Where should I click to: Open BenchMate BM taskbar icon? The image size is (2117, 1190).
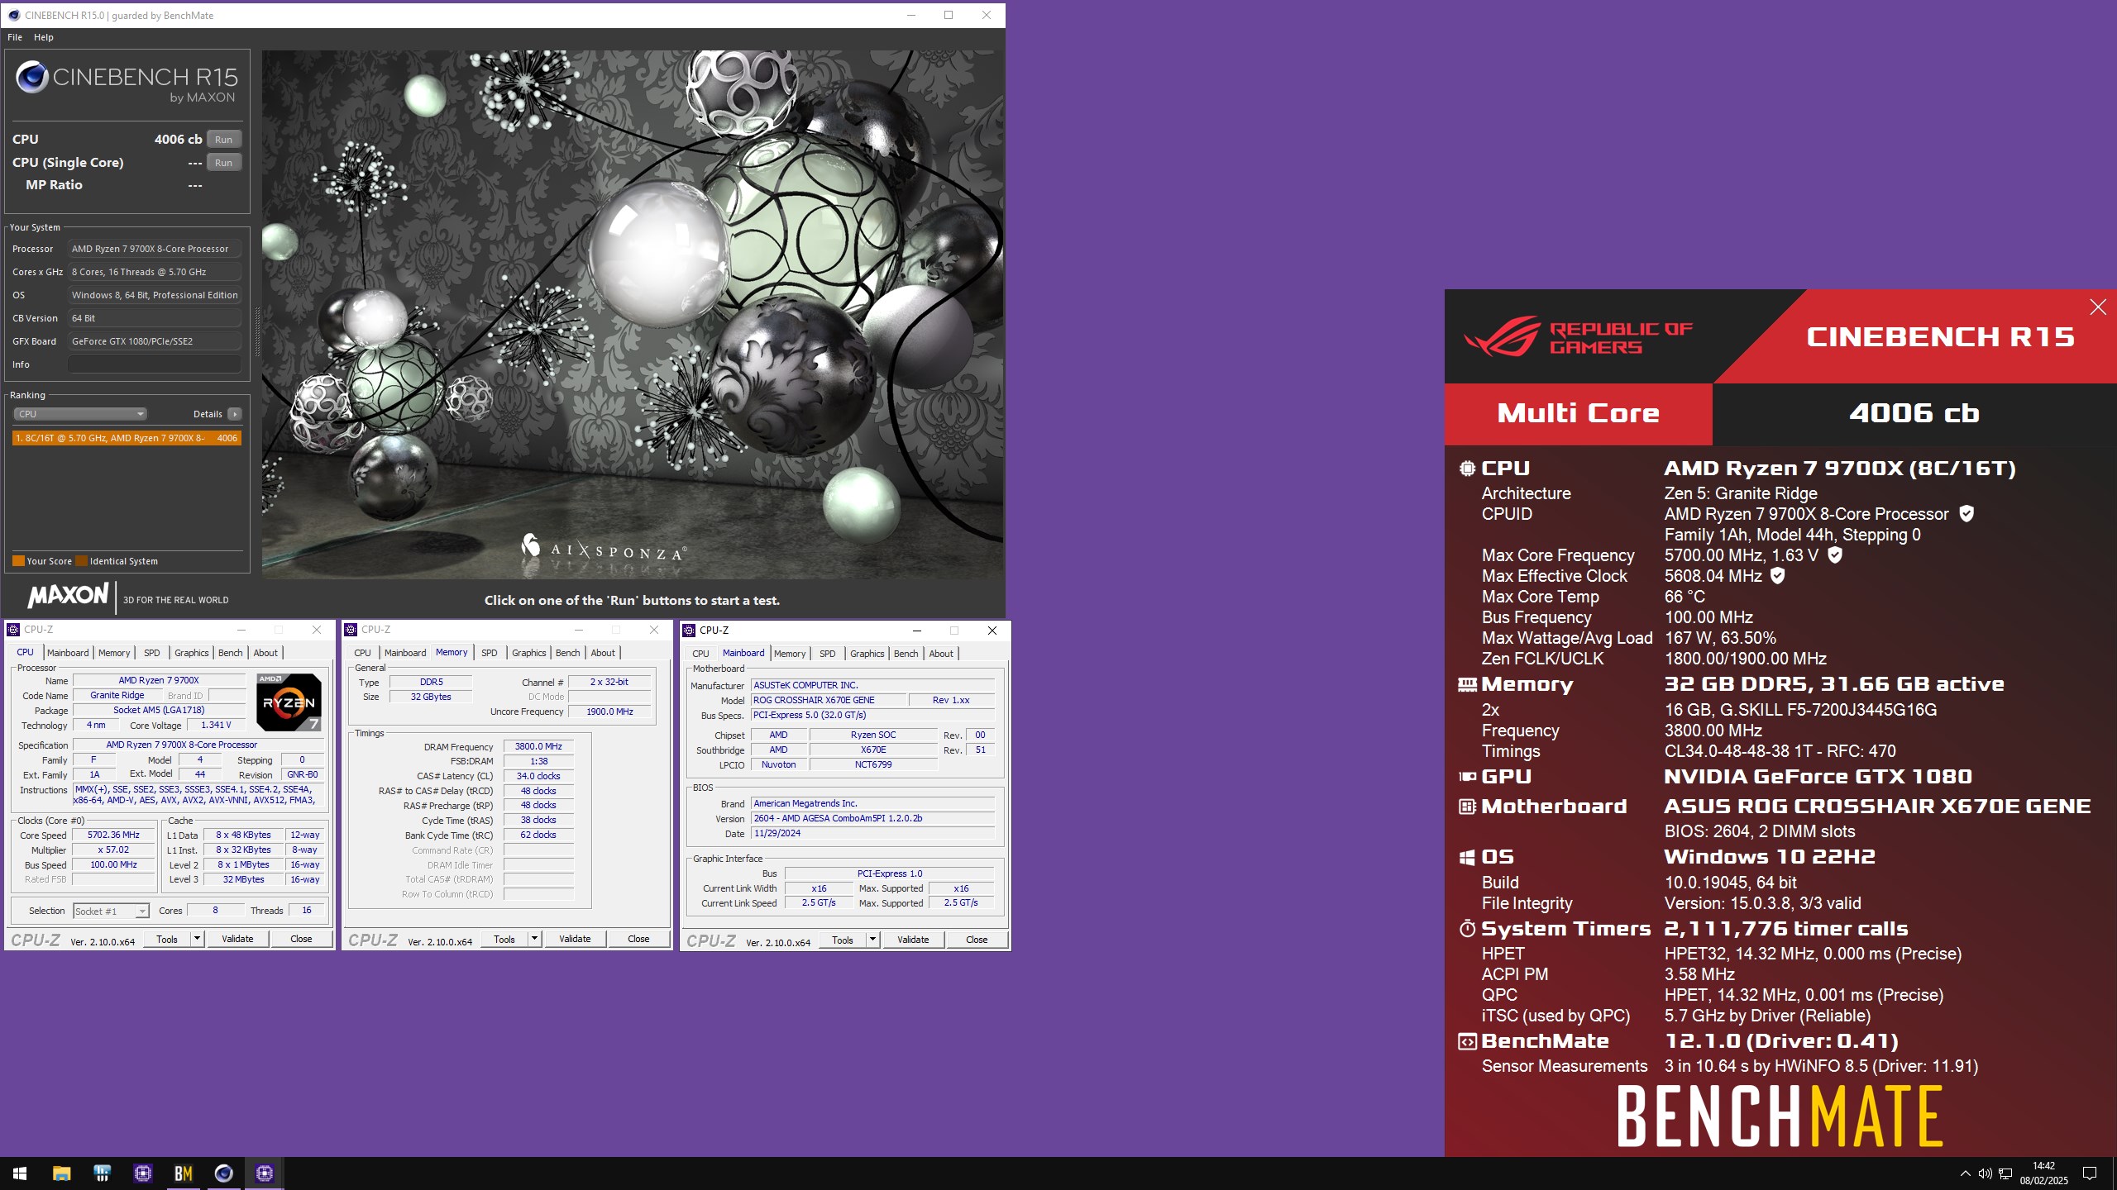click(184, 1173)
